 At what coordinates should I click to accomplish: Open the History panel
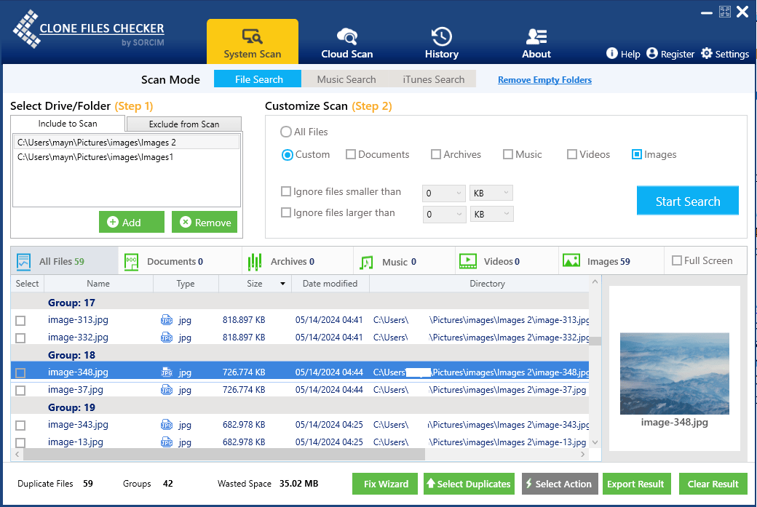pos(441,41)
